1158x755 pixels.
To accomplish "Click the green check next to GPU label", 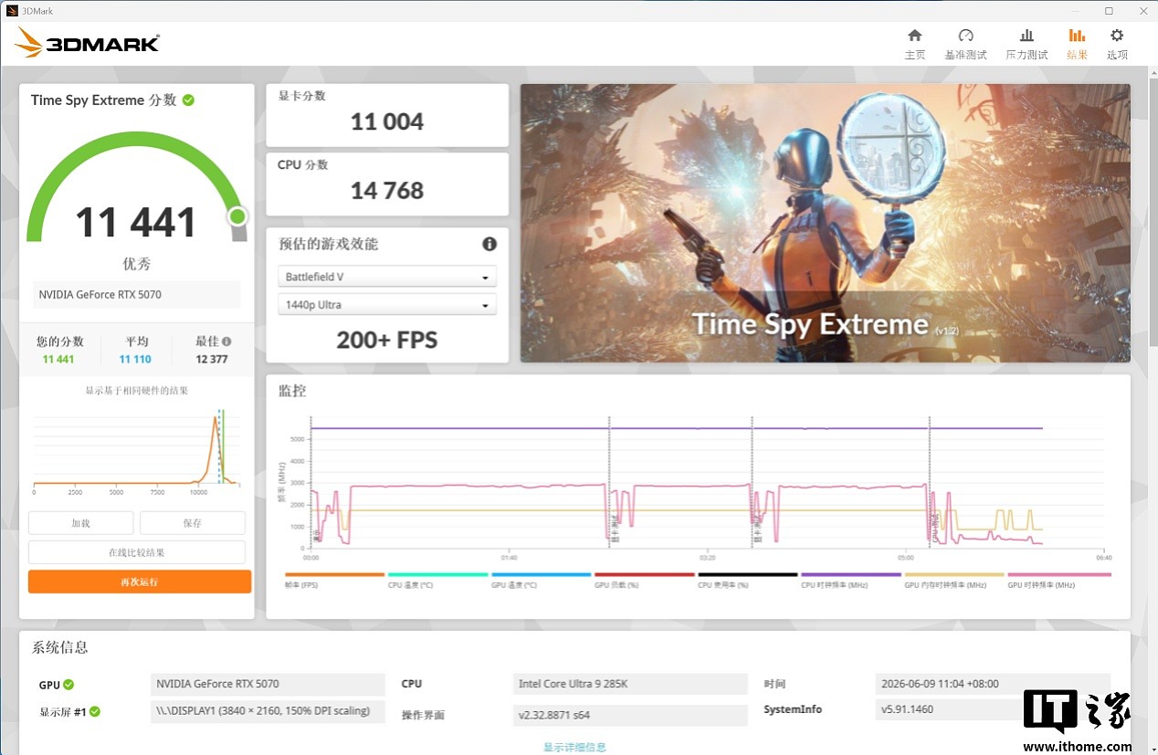I will pyautogui.click(x=68, y=685).
